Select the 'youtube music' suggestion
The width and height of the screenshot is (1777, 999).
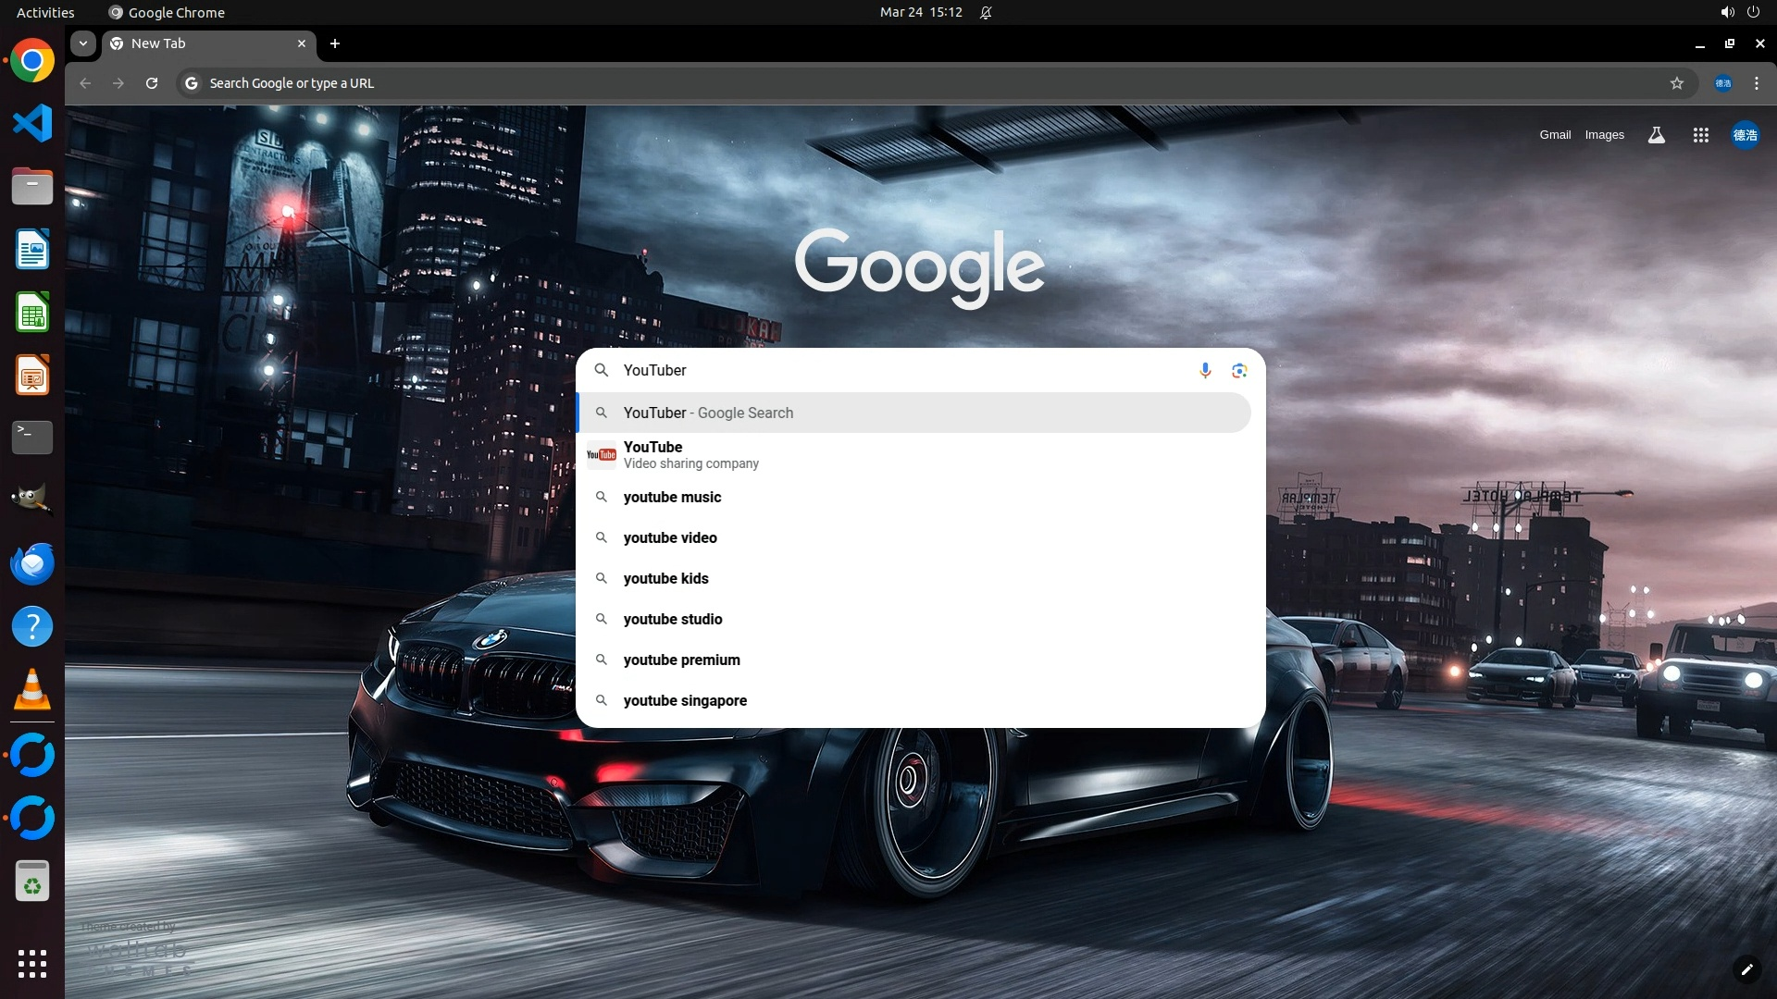tap(672, 497)
